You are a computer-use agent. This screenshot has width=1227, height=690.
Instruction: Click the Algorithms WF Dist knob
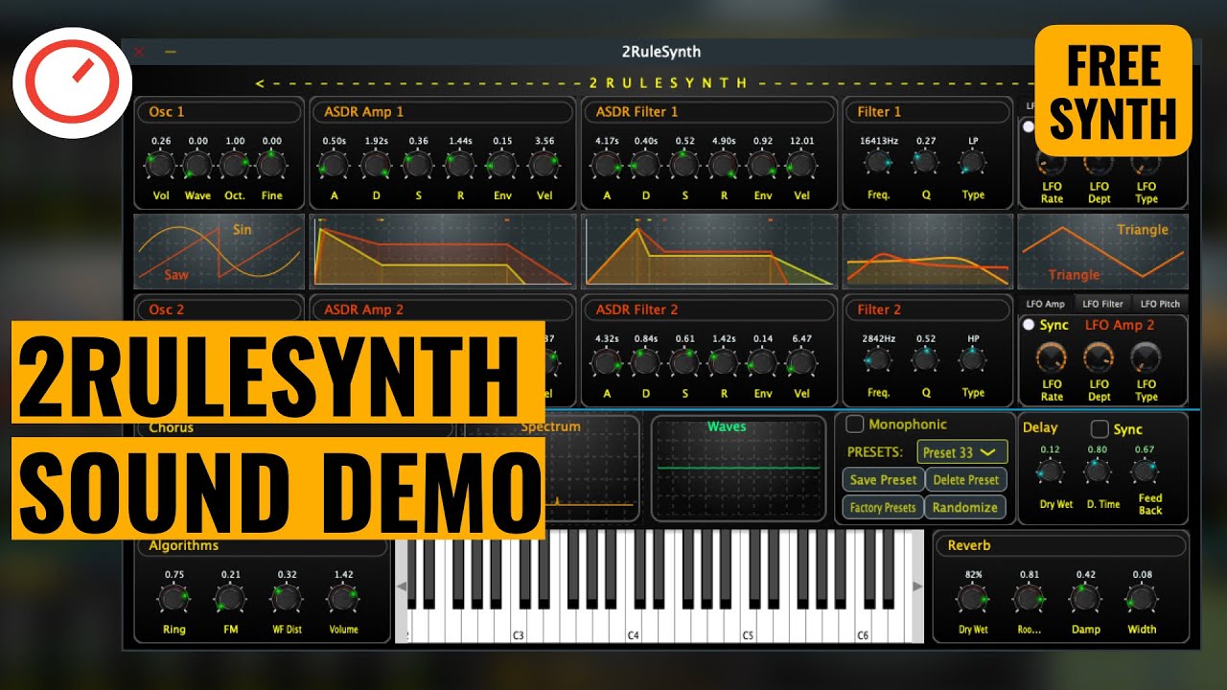coord(287,600)
